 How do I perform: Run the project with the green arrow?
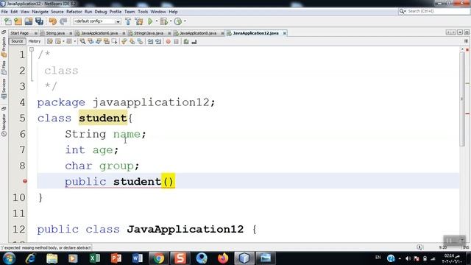[x=150, y=21]
